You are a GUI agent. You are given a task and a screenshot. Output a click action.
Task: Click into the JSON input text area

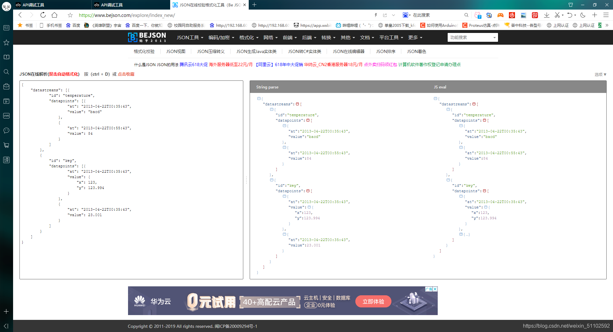131,180
